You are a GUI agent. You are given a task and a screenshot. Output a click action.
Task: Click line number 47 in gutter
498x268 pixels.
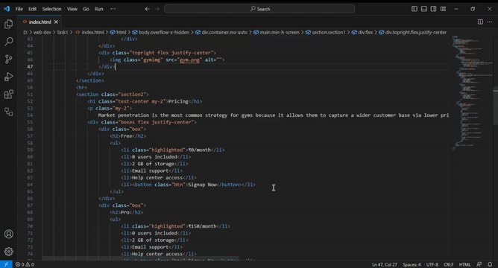tap(30, 66)
